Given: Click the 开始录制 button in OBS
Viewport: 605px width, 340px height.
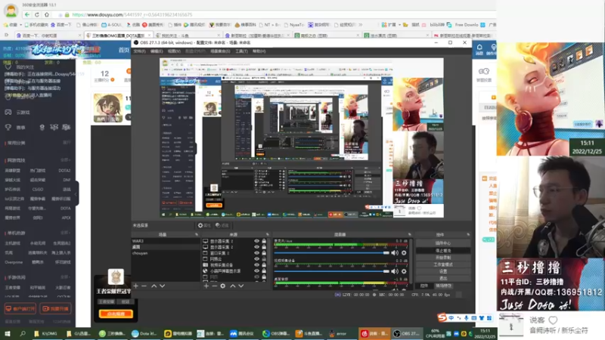Looking at the screenshot, I should (x=443, y=258).
